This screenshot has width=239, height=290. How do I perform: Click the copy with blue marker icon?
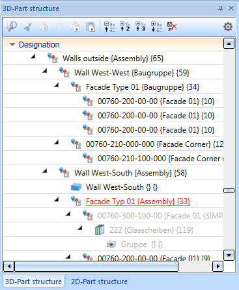coord(75,27)
